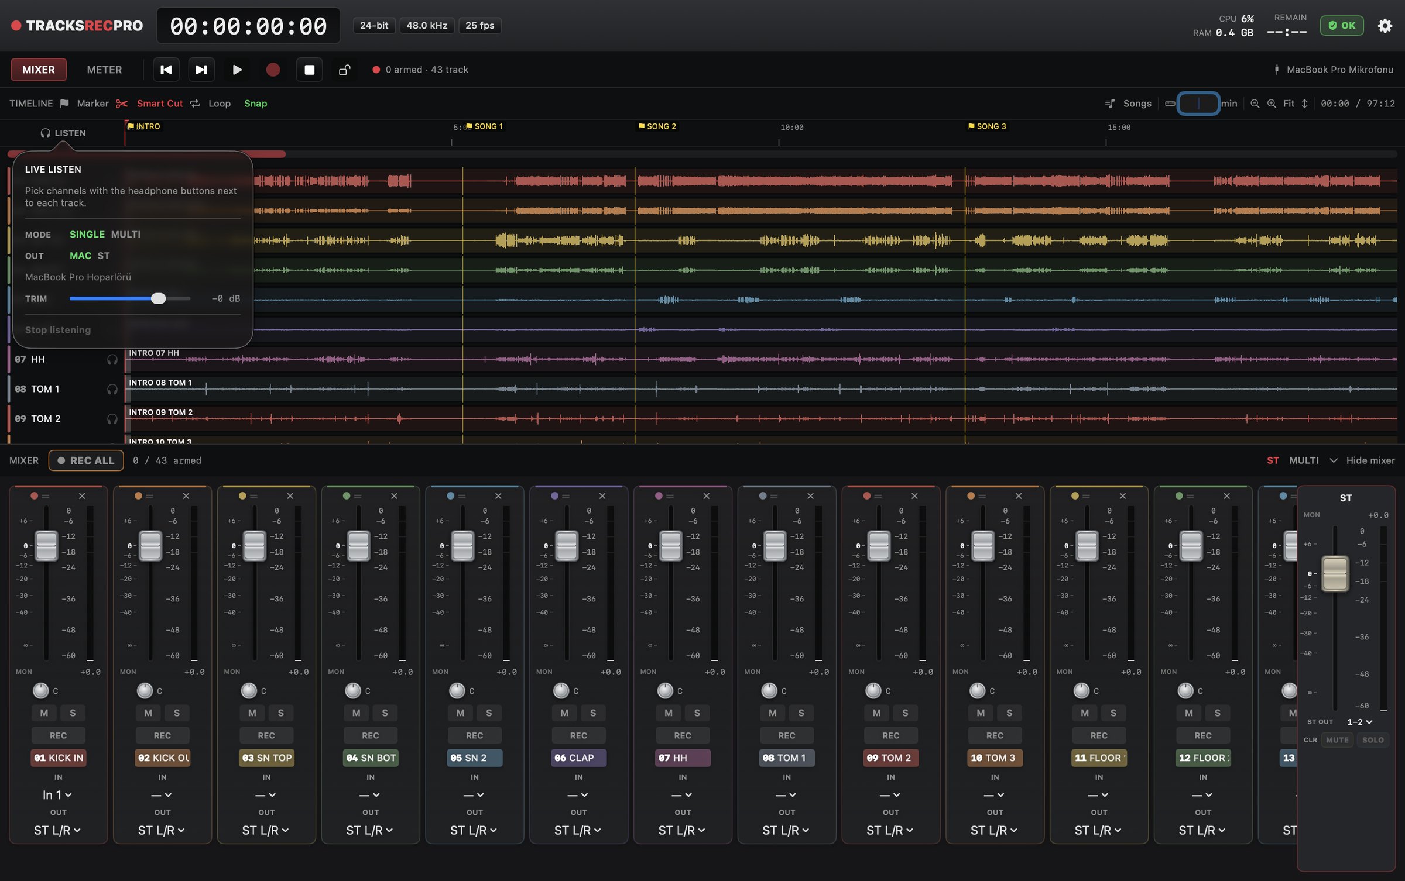Toggle the headphone listen for 09 TOM 2
Viewport: 1405px width, 881px height.
tap(112, 419)
